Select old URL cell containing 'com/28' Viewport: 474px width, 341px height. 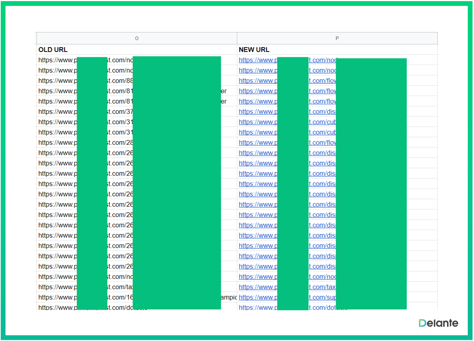58,143
